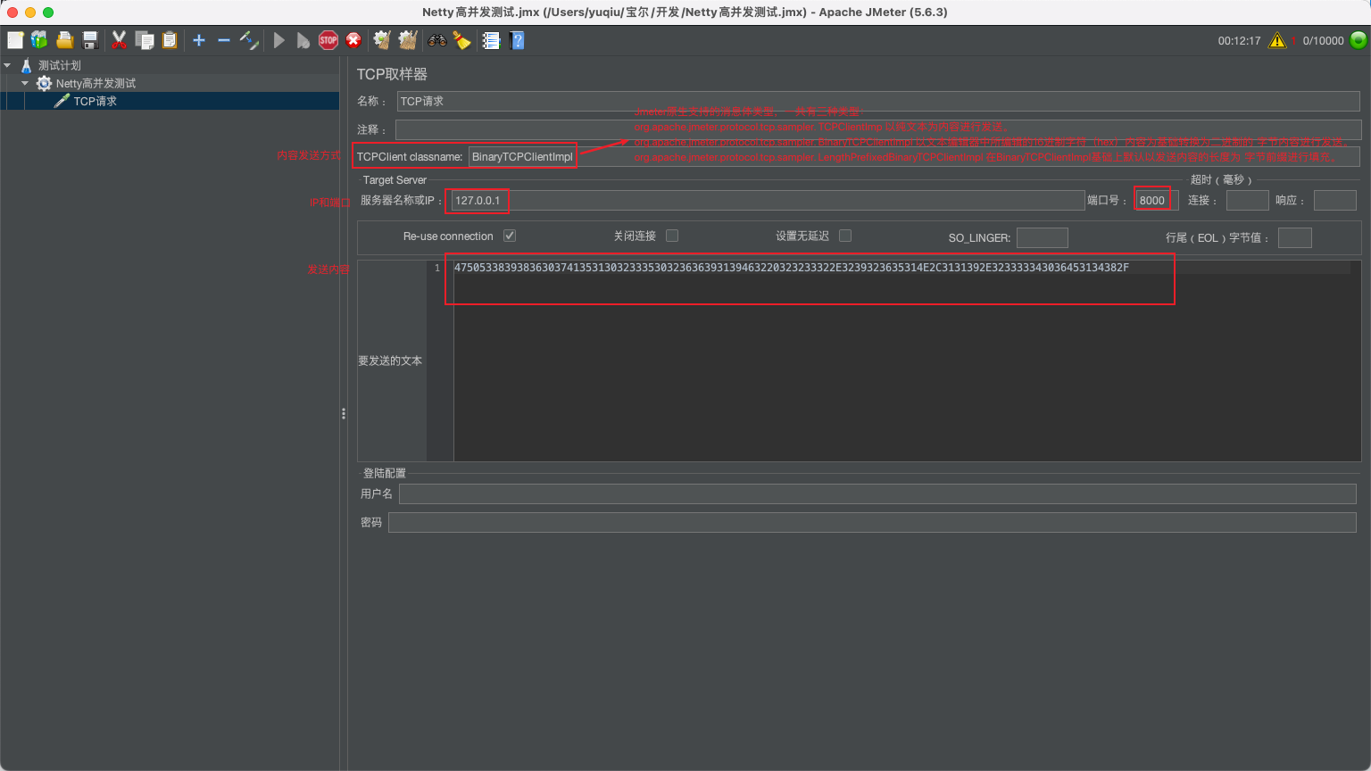
Task: Open search with binoculars icon
Action: tap(437, 40)
